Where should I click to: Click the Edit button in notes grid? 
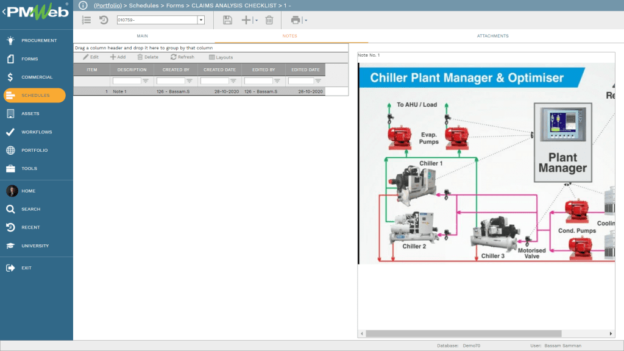pyautogui.click(x=91, y=57)
